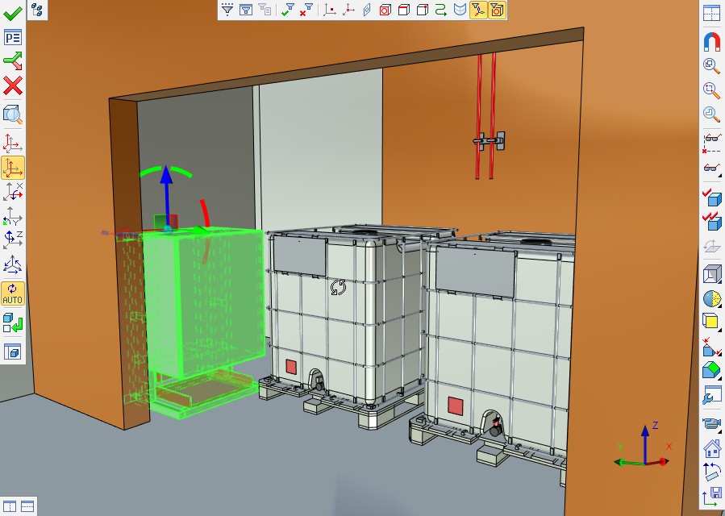Click the cube with green return arrow icon
Image resolution: width=725 pixels, height=516 pixels.
12,322
